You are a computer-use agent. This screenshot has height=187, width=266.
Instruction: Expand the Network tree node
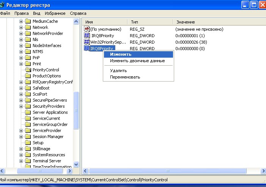click(21, 27)
